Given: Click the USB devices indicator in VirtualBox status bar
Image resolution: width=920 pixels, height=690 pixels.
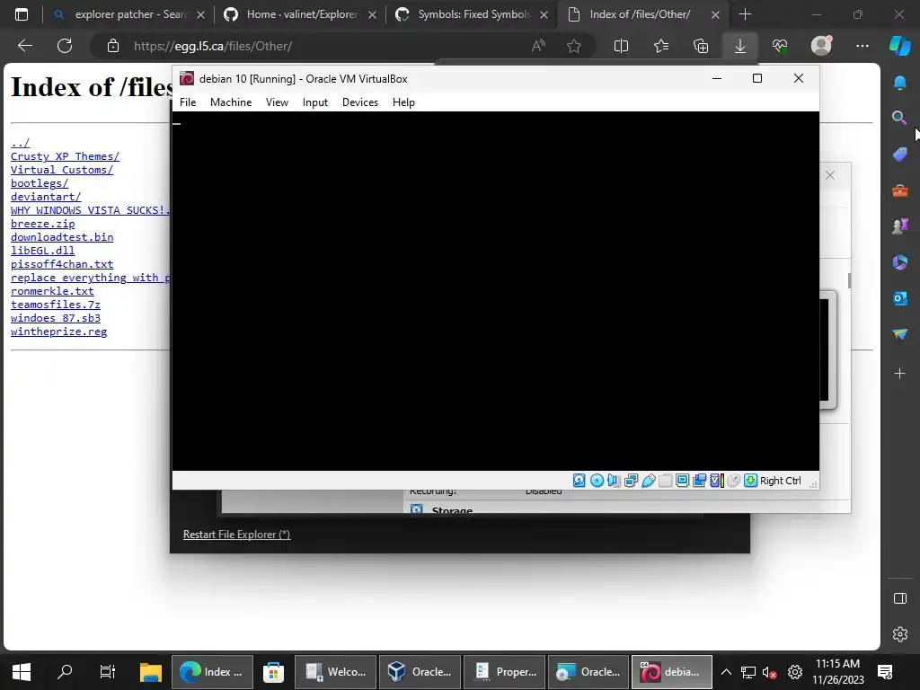Looking at the screenshot, I should [x=648, y=481].
